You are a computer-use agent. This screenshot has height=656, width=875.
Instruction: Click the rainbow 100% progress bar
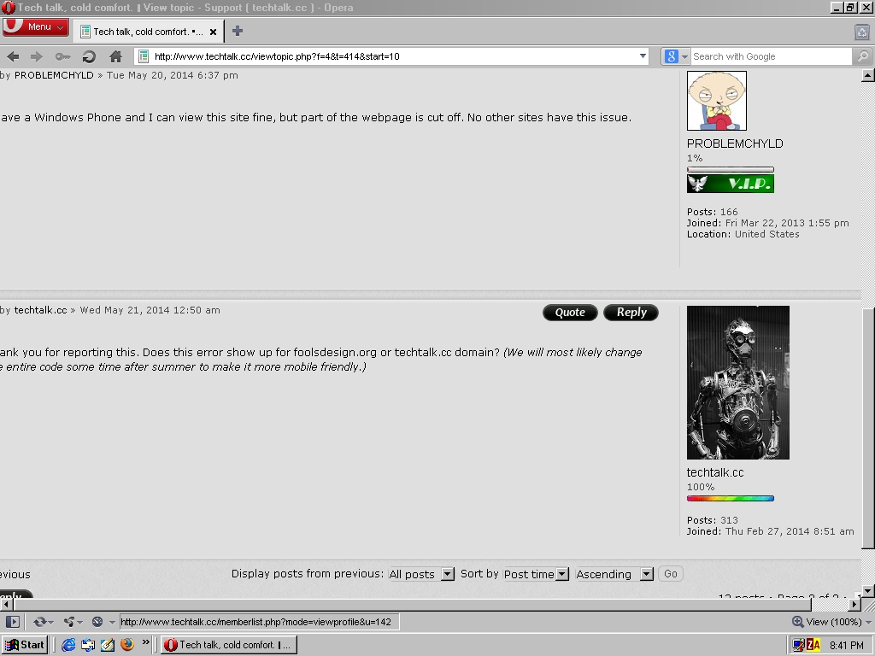(x=731, y=499)
